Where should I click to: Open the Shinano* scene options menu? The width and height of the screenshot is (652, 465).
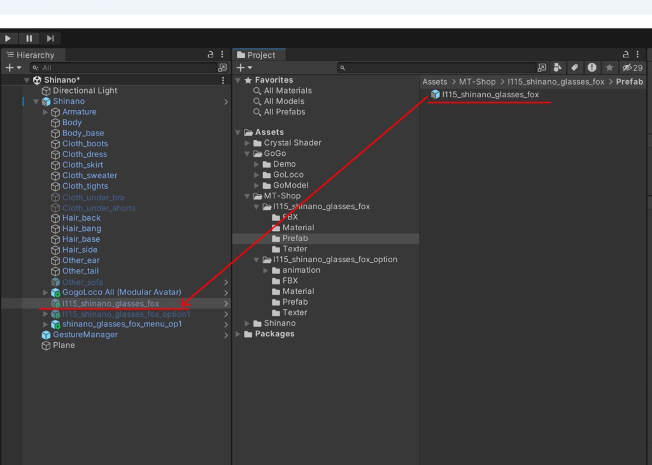click(x=223, y=80)
